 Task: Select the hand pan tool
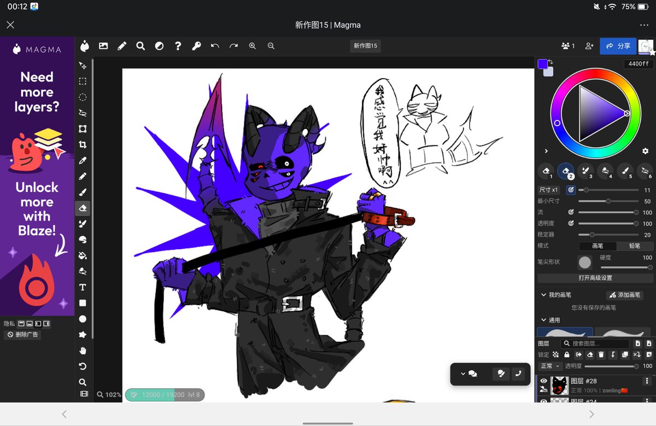coord(83,351)
